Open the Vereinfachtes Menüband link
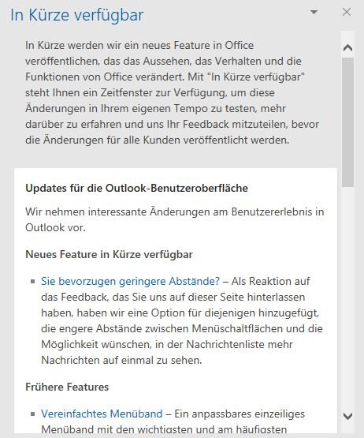Screen dimensions: 364x438 pos(102,414)
